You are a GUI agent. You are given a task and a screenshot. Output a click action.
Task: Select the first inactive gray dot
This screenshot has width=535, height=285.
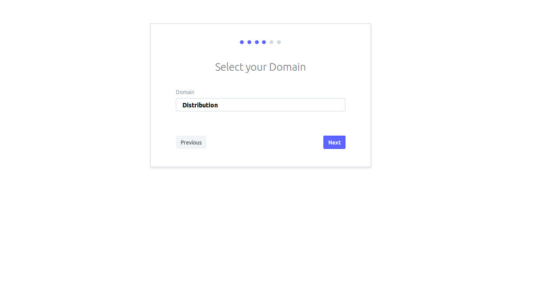[x=271, y=42]
